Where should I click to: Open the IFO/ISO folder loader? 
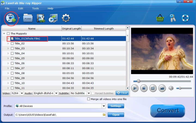point(28,18)
